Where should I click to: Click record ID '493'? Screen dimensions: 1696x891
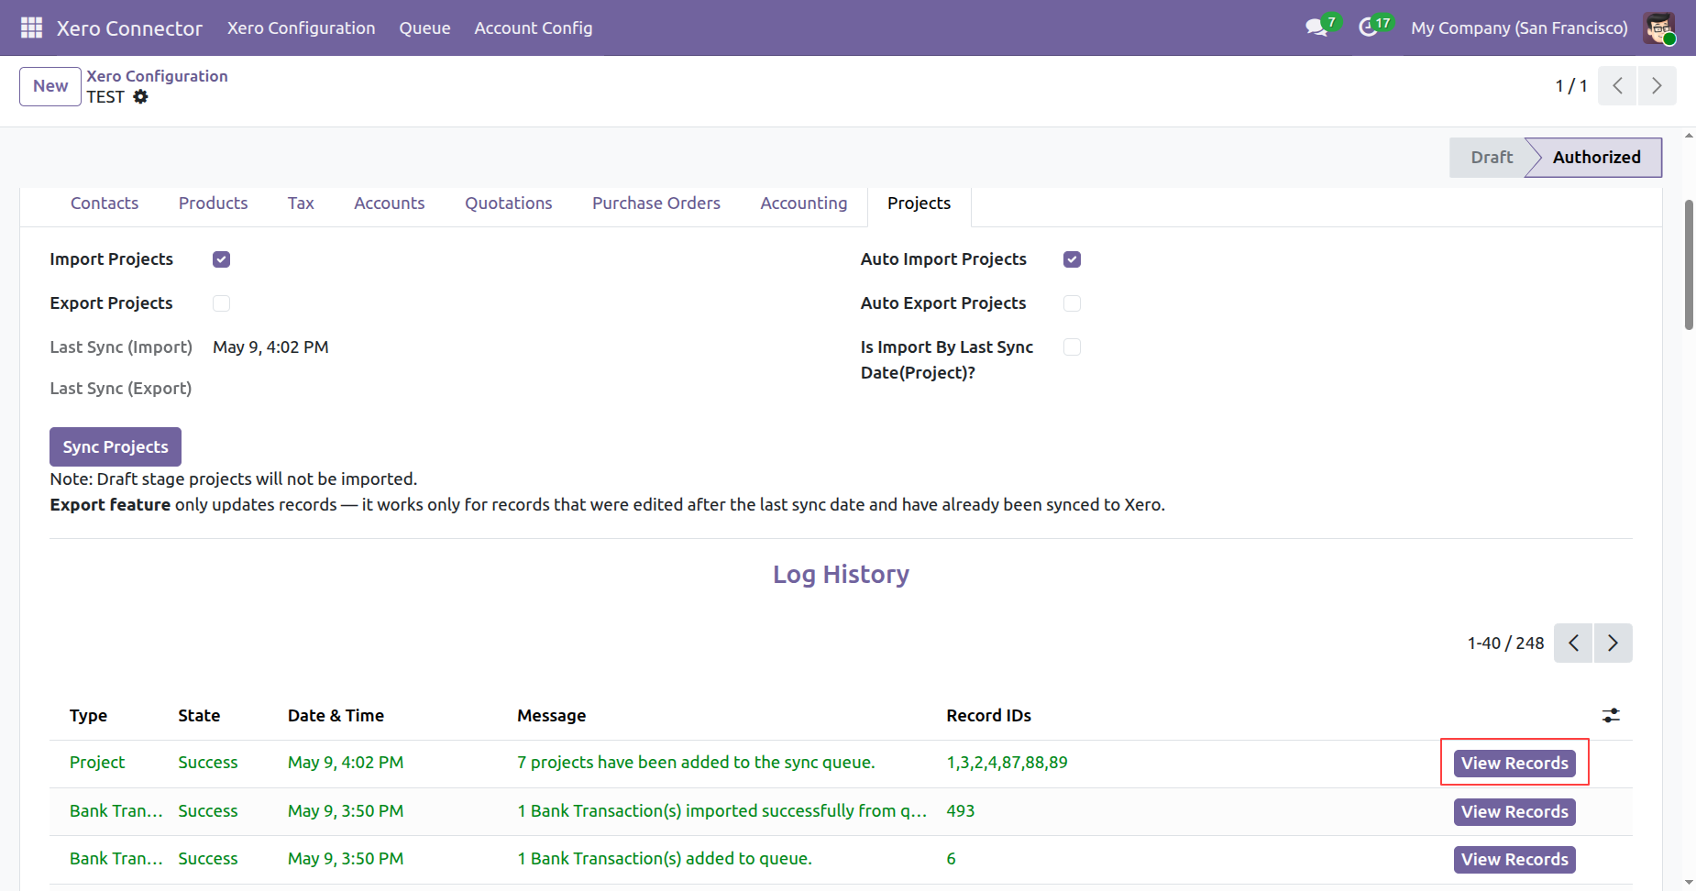point(960,811)
